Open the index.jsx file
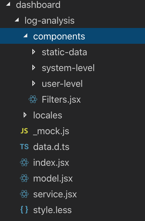 pos(51,163)
